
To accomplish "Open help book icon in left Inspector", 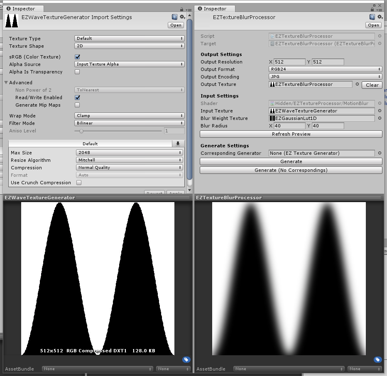I will (x=174, y=17).
